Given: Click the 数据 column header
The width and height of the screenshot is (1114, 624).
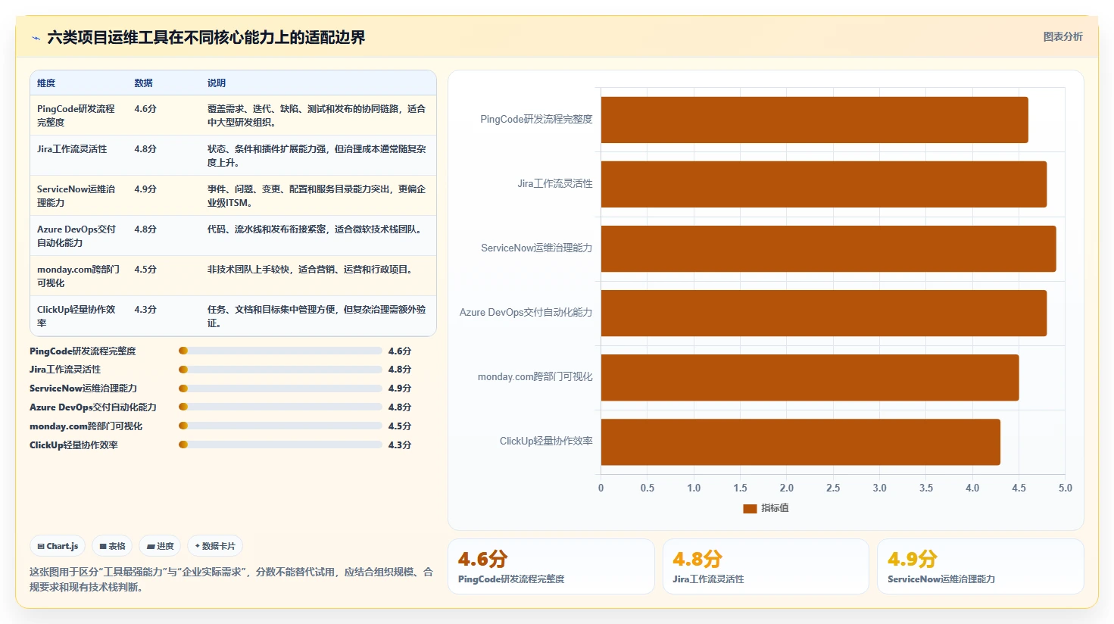Looking at the screenshot, I should pyautogui.click(x=144, y=83).
